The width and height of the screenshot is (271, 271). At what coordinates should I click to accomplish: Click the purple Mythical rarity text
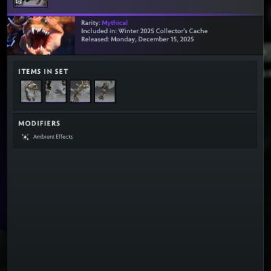tap(114, 23)
